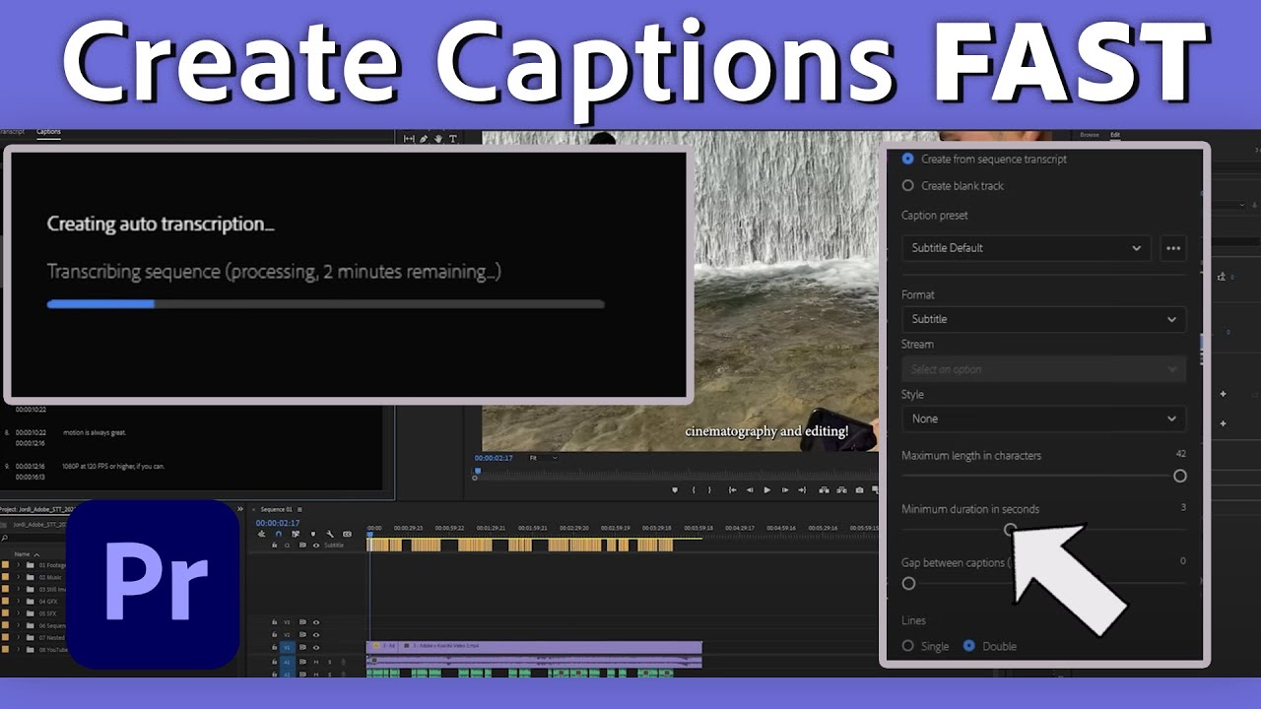
Task: Select the Slip tool in toolbar
Action: [409, 139]
